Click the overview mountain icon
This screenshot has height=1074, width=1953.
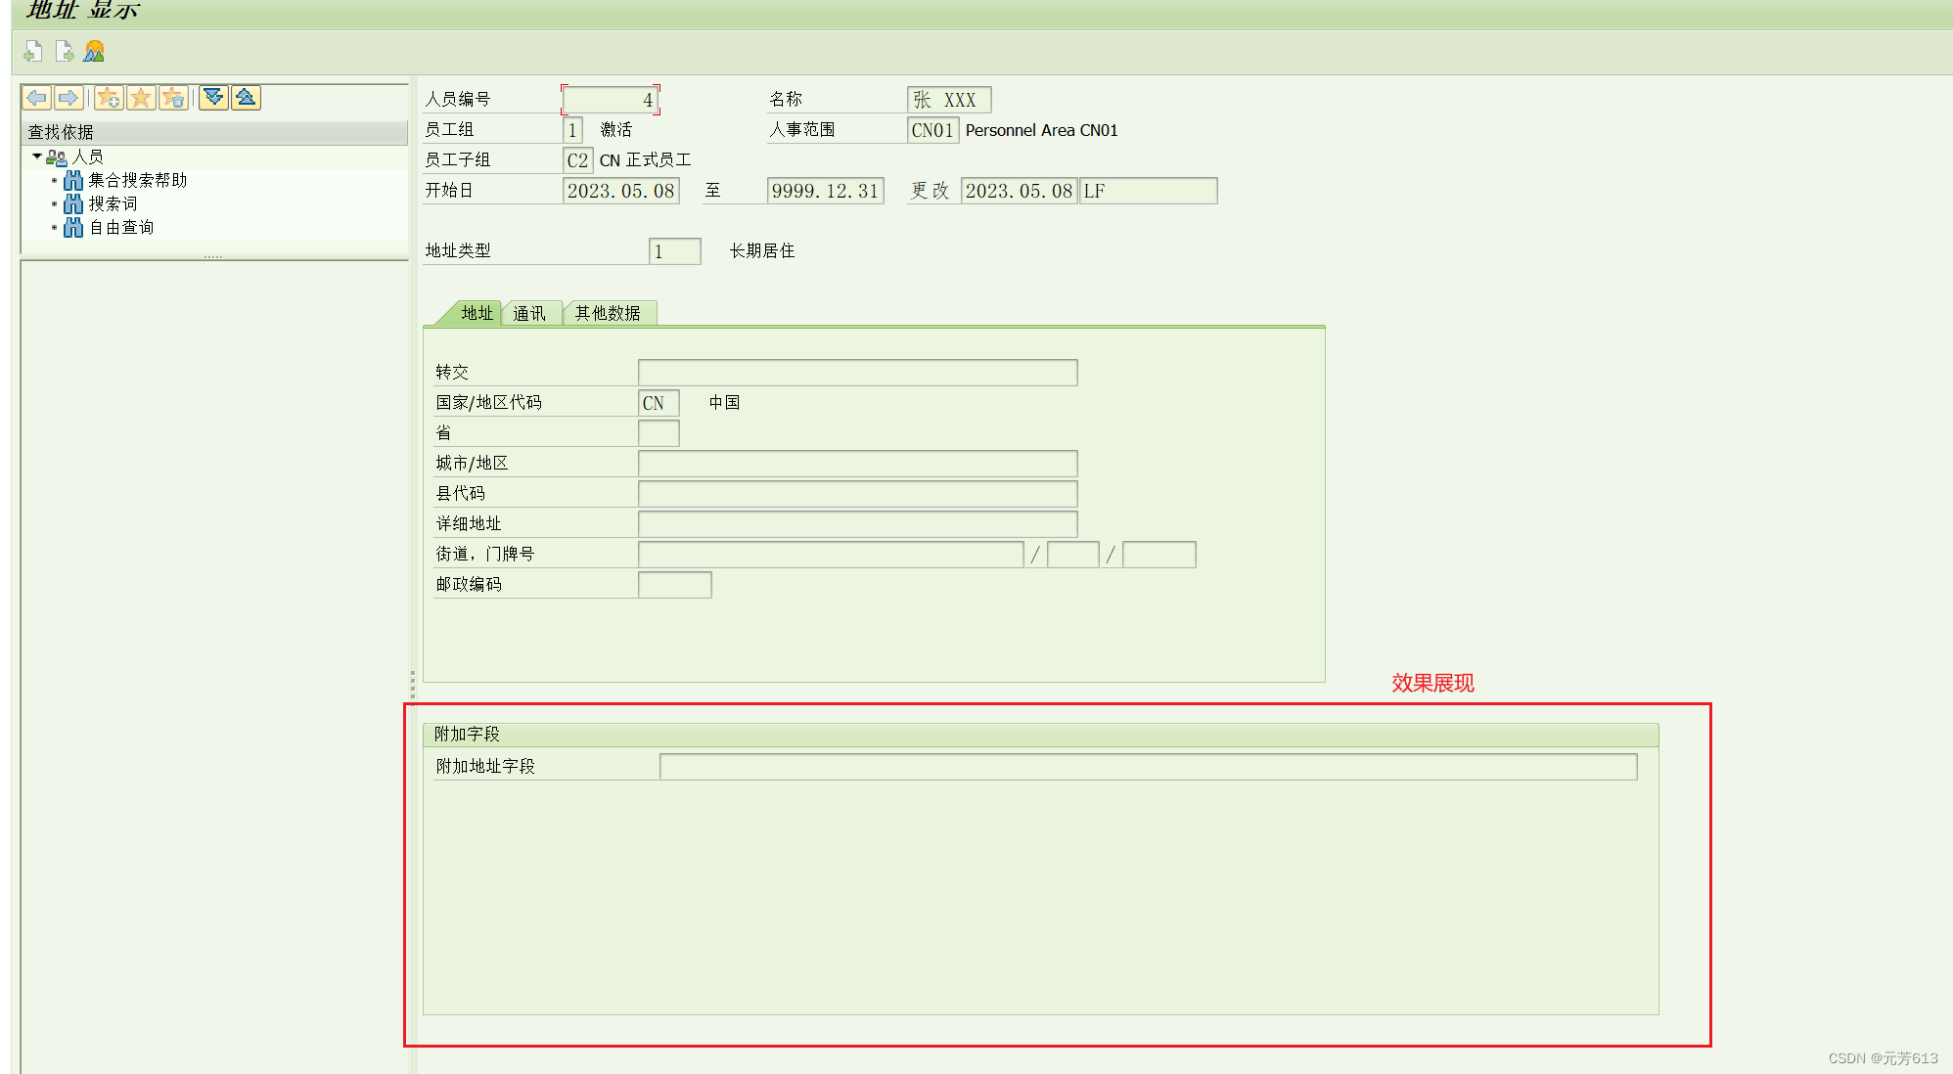pos(94,51)
